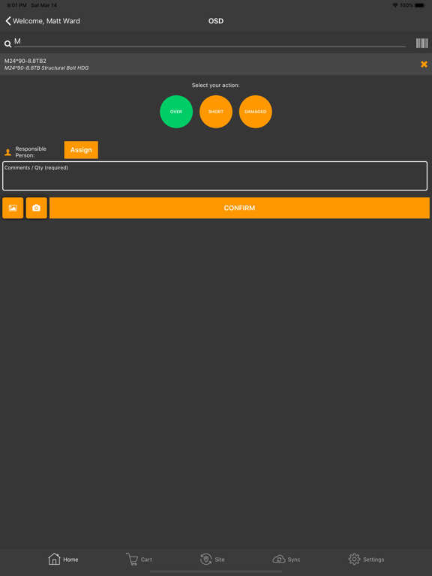Switch to the Site tab
The image size is (432, 576).
212,559
